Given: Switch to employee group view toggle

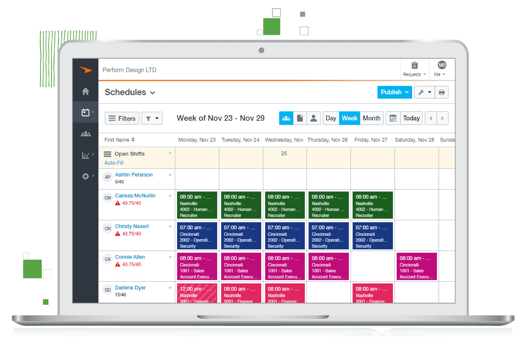Looking at the screenshot, I should 286,118.
